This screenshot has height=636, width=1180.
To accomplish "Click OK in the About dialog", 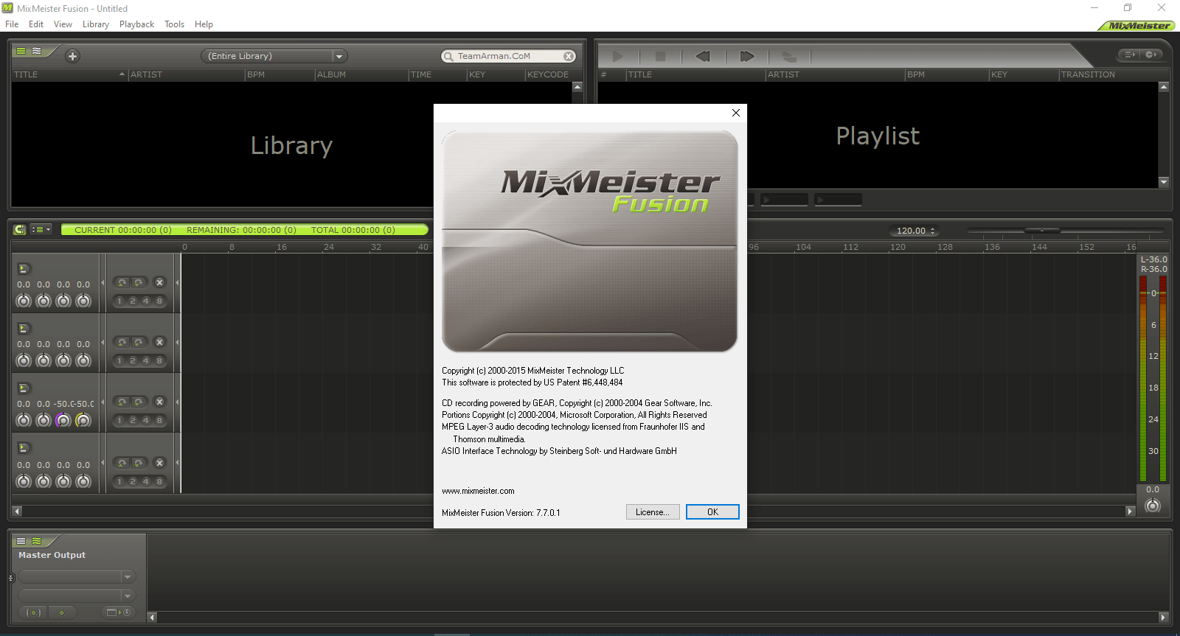I will pos(712,512).
